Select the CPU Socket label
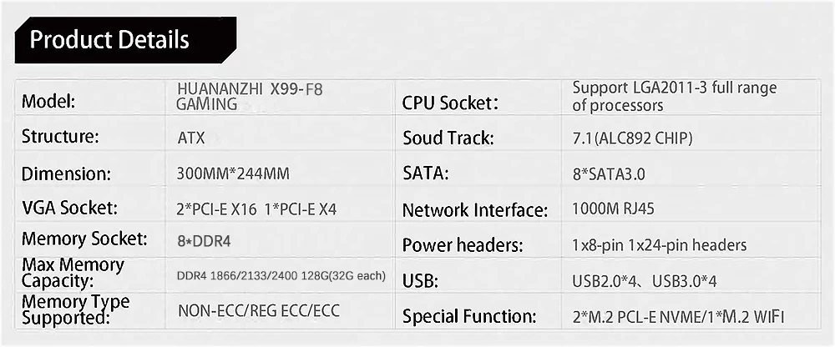The width and height of the screenshot is (835, 347). tap(451, 103)
